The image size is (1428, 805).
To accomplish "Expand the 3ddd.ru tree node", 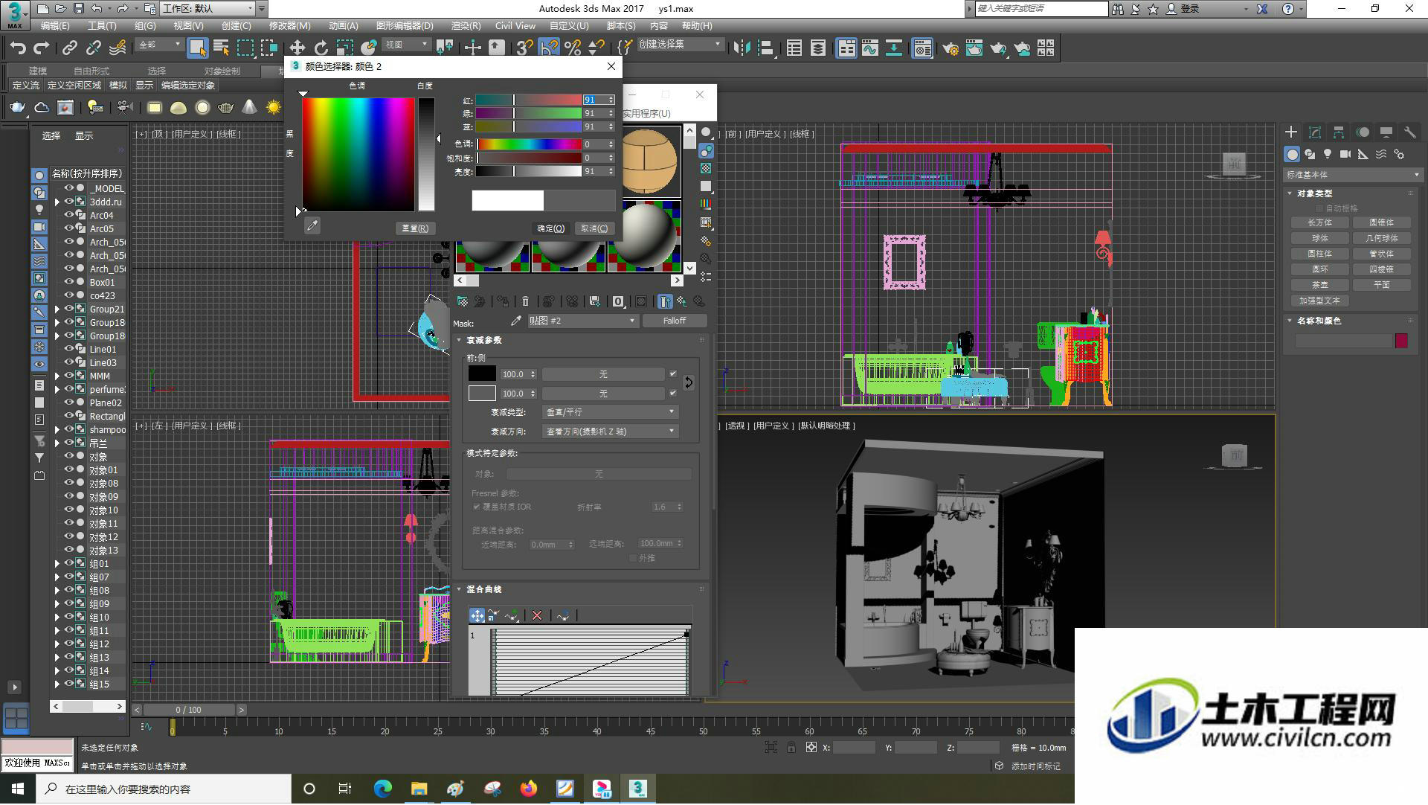I will pyautogui.click(x=57, y=202).
